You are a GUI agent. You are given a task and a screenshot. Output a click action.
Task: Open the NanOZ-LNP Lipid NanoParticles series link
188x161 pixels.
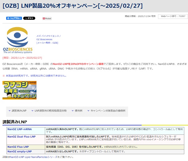pos(31,157)
